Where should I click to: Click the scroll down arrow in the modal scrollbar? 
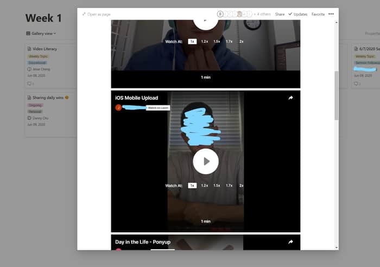337,247
